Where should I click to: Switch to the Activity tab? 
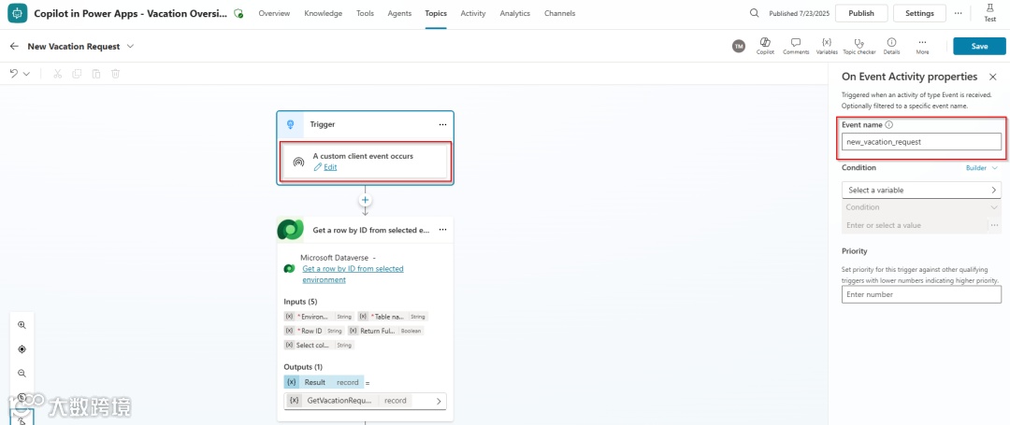(473, 13)
